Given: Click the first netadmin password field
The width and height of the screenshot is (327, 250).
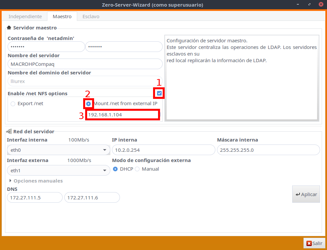Looking at the screenshot, I should click(x=46, y=47).
